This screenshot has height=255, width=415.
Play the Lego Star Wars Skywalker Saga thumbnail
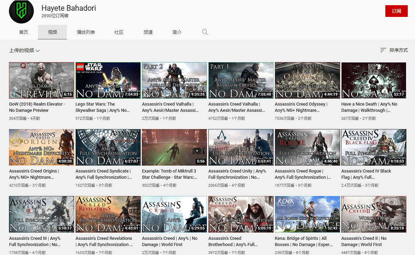point(108,80)
